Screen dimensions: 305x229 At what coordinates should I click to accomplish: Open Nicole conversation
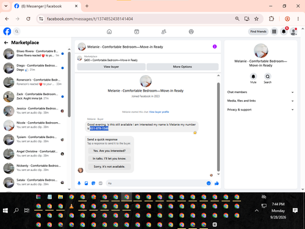(x=34, y=125)
